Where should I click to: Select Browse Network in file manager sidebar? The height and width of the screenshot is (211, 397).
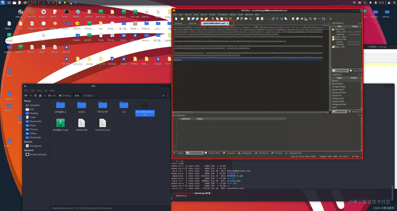38,155
